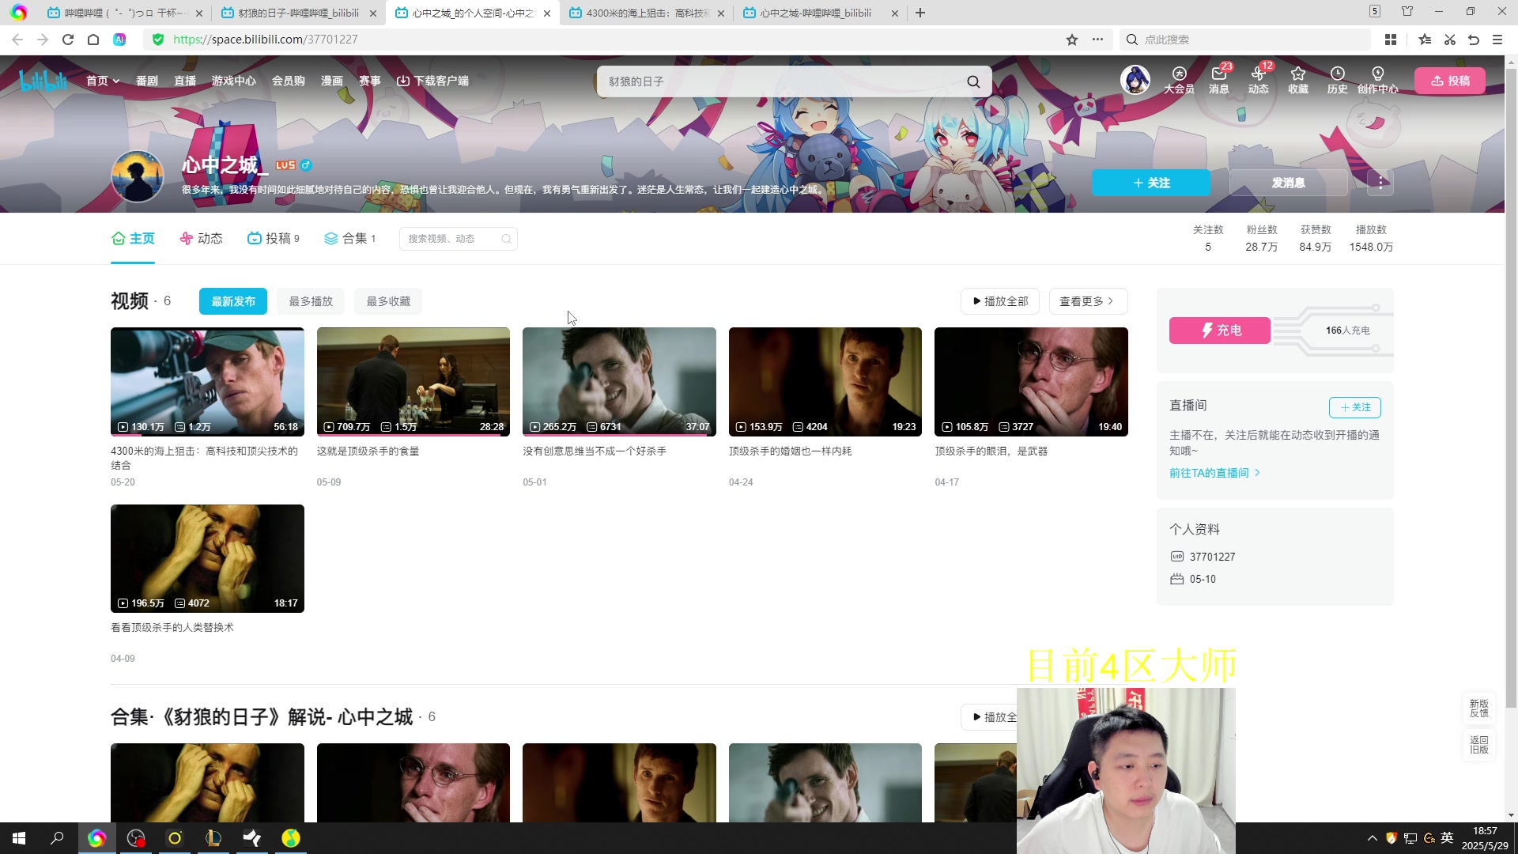
Task: Open video thumbnail 顶级杀手的眼泪，是武器
Action: (x=1031, y=382)
